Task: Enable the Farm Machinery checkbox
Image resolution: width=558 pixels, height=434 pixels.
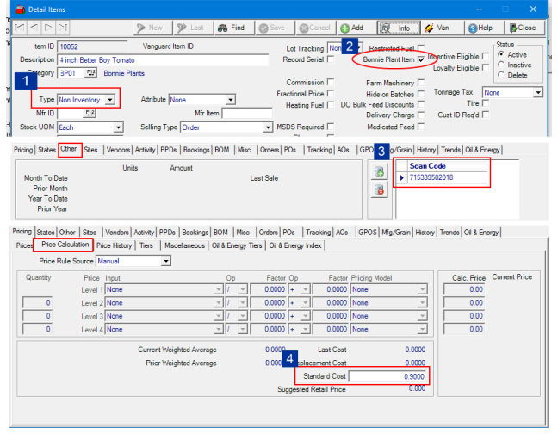Action: click(x=421, y=83)
